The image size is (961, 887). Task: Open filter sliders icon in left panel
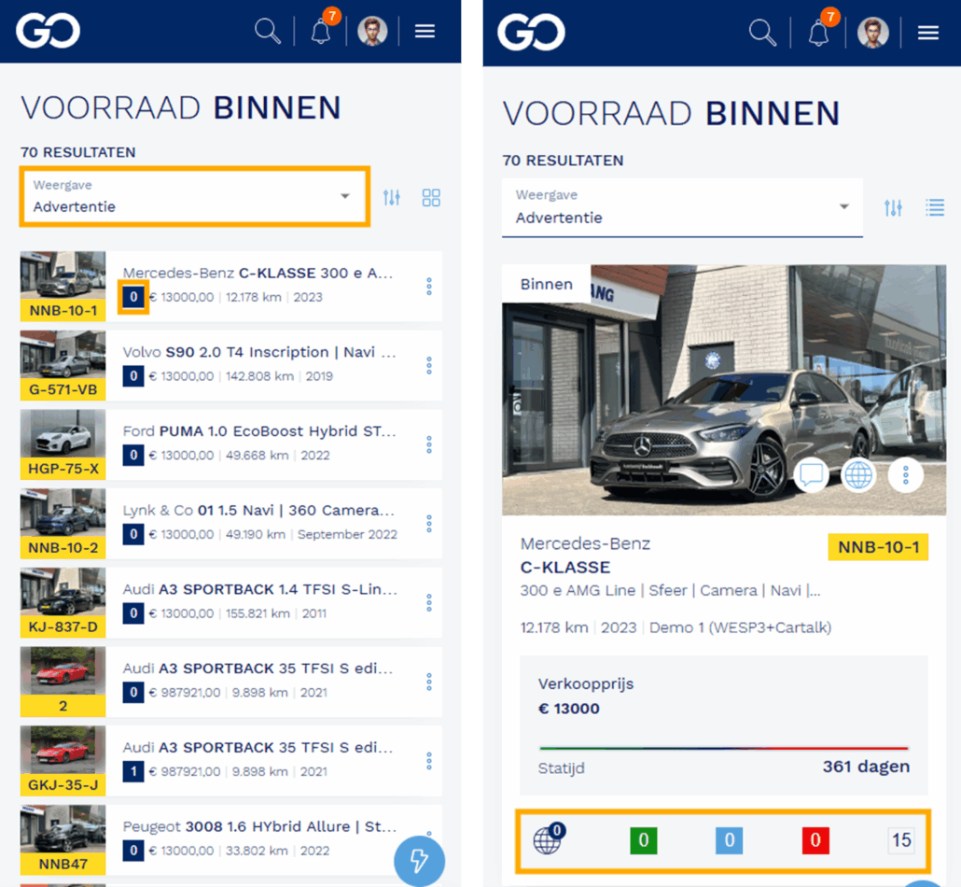tap(392, 198)
